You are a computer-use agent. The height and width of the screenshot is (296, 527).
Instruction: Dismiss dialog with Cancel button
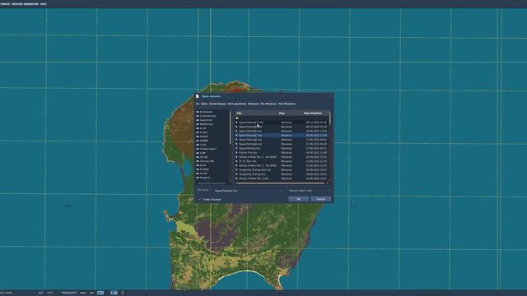(320, 199)
